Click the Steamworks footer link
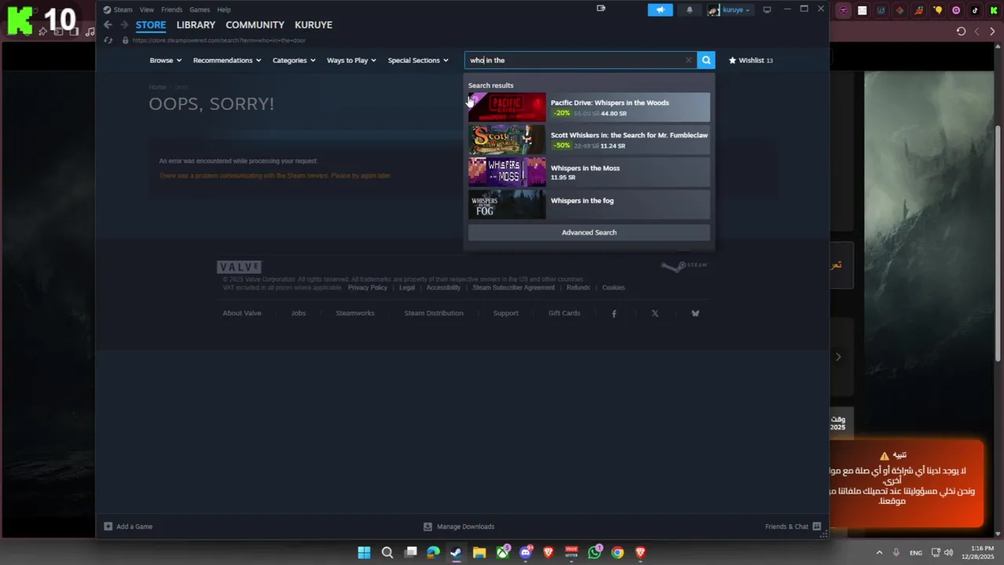Screen dimensions: 1004x565 355,313
